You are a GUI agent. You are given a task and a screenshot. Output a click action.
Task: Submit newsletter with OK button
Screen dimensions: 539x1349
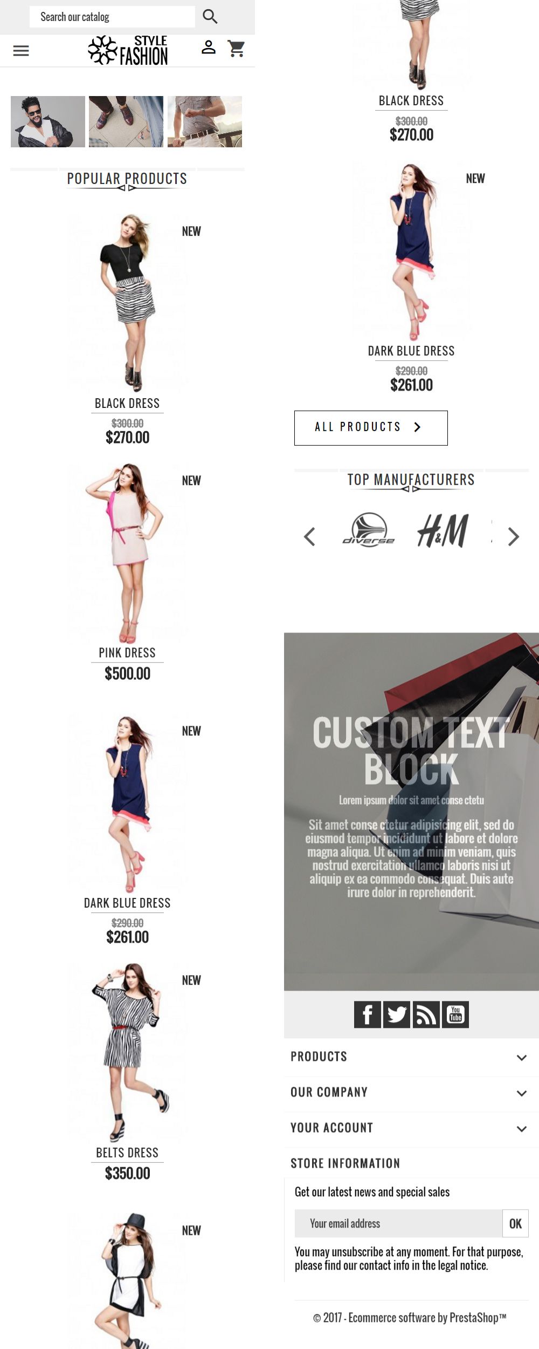click(x=515, y=1223)
